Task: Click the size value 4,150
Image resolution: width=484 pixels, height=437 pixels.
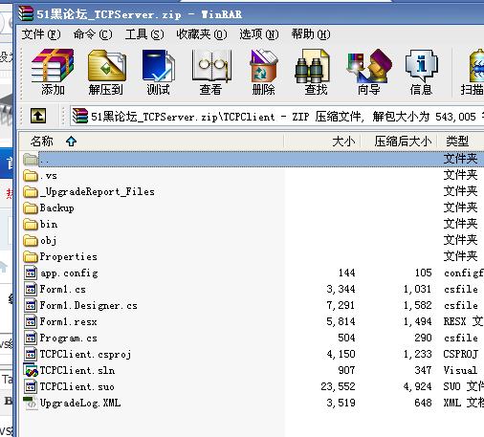Action: tap(341, 354)
